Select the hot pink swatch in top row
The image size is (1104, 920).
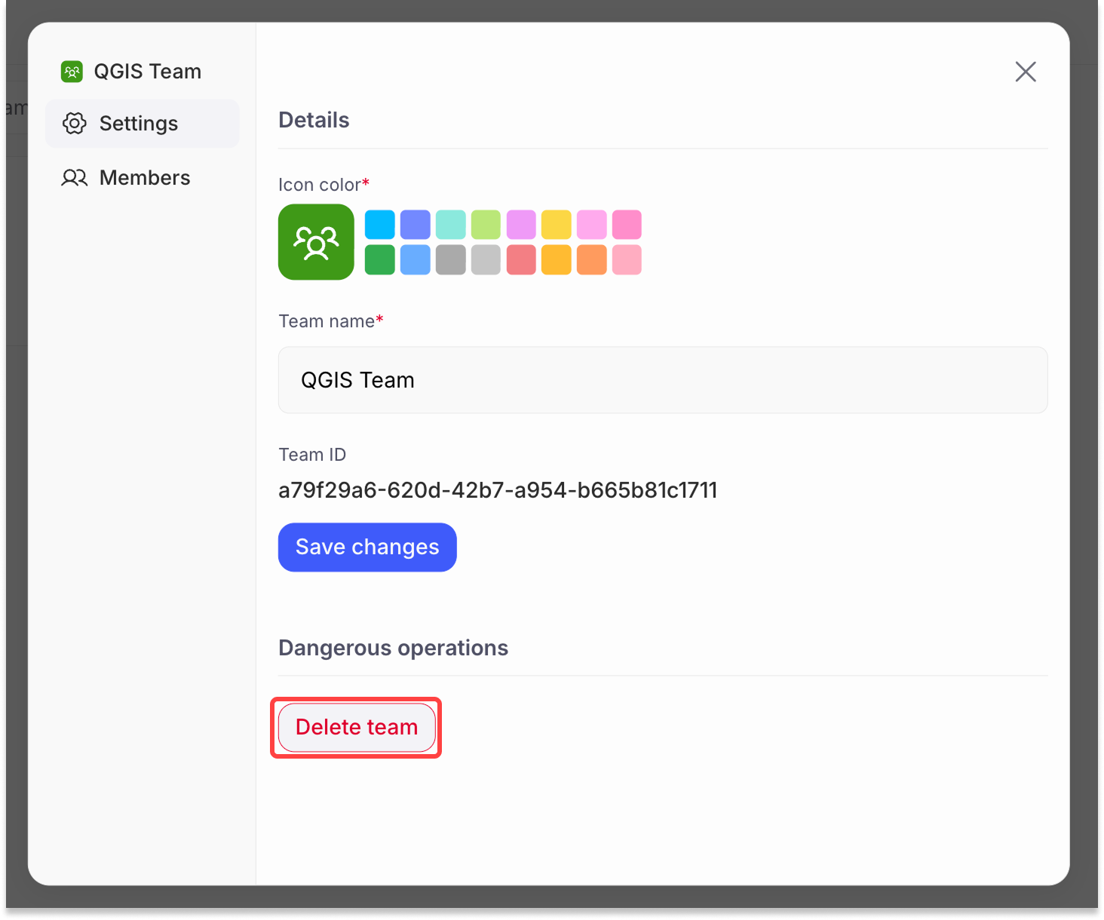627,224
